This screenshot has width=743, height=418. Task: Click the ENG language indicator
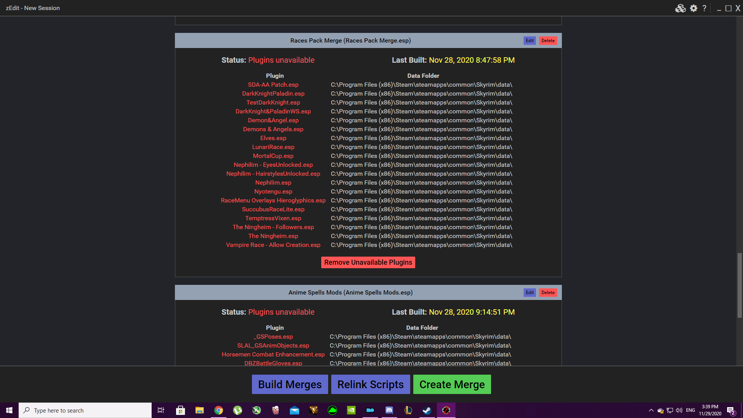[690, 410]
